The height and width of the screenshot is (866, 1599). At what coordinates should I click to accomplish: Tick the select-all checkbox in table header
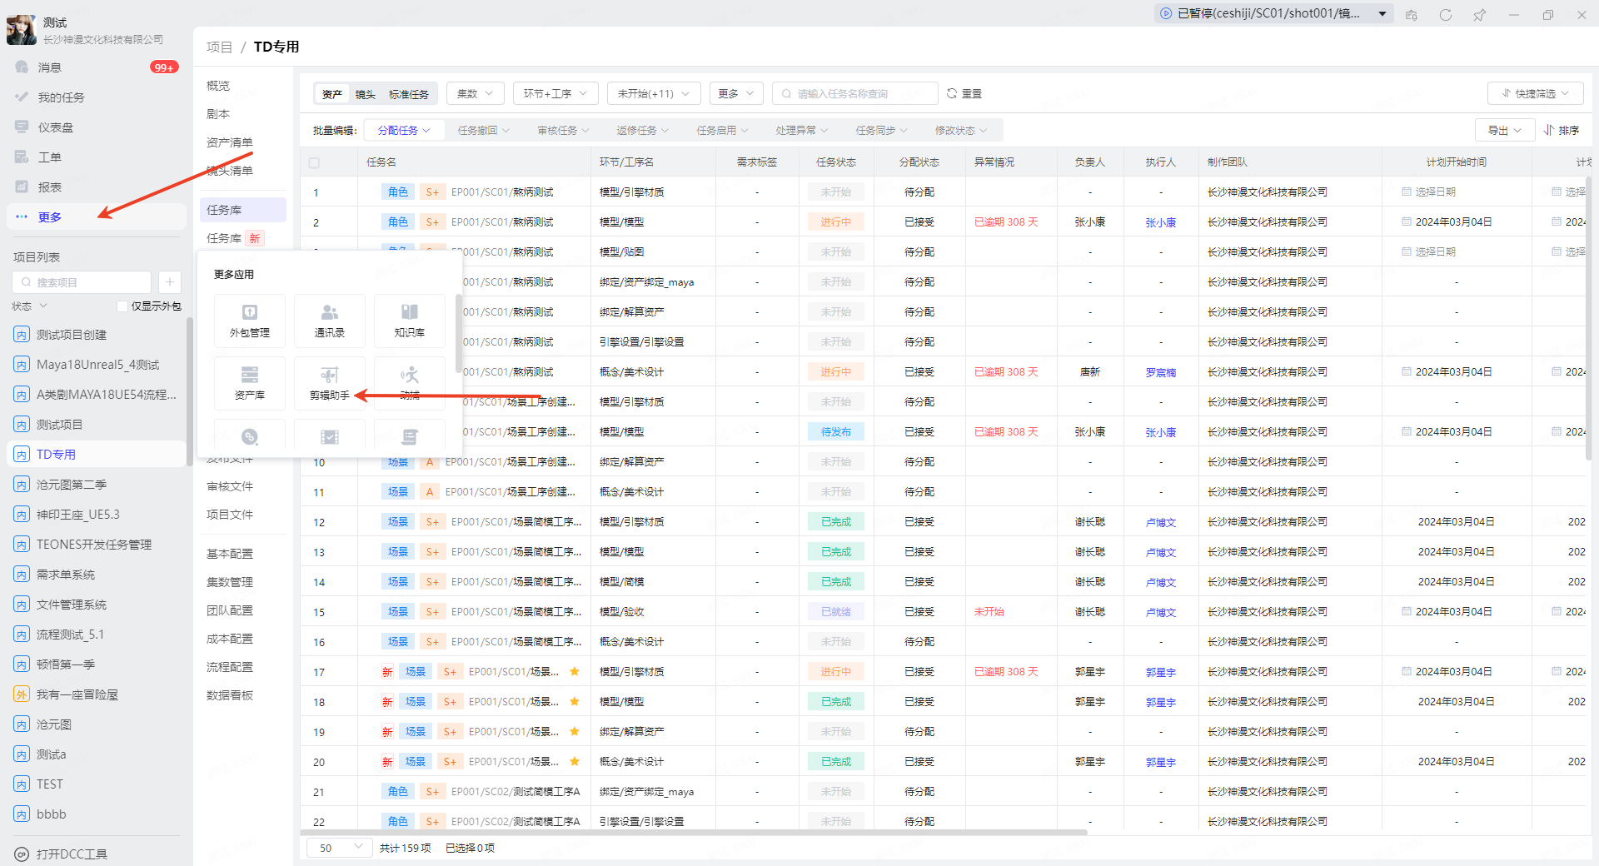(314, 162)
